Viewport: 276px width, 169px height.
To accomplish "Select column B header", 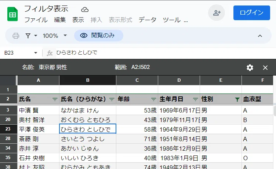I will (x=88, y=80).
